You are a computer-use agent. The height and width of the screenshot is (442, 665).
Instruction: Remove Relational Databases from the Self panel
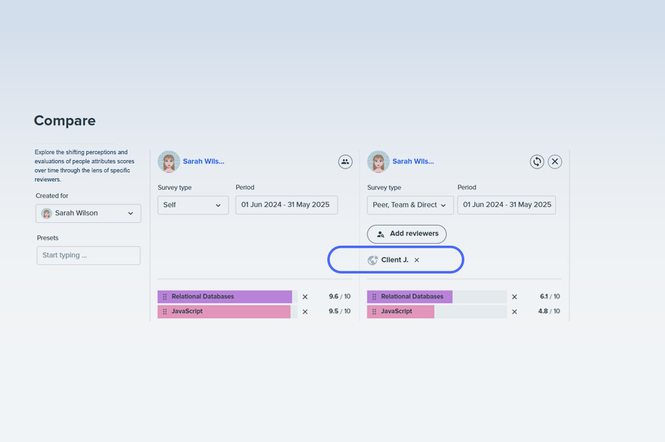click(x=305, y=297)
